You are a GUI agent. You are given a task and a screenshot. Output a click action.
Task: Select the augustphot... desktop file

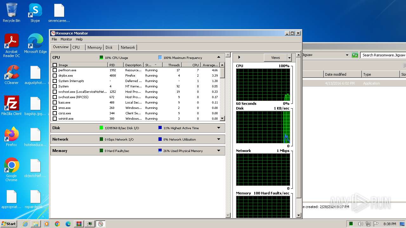tap(35, 75)
